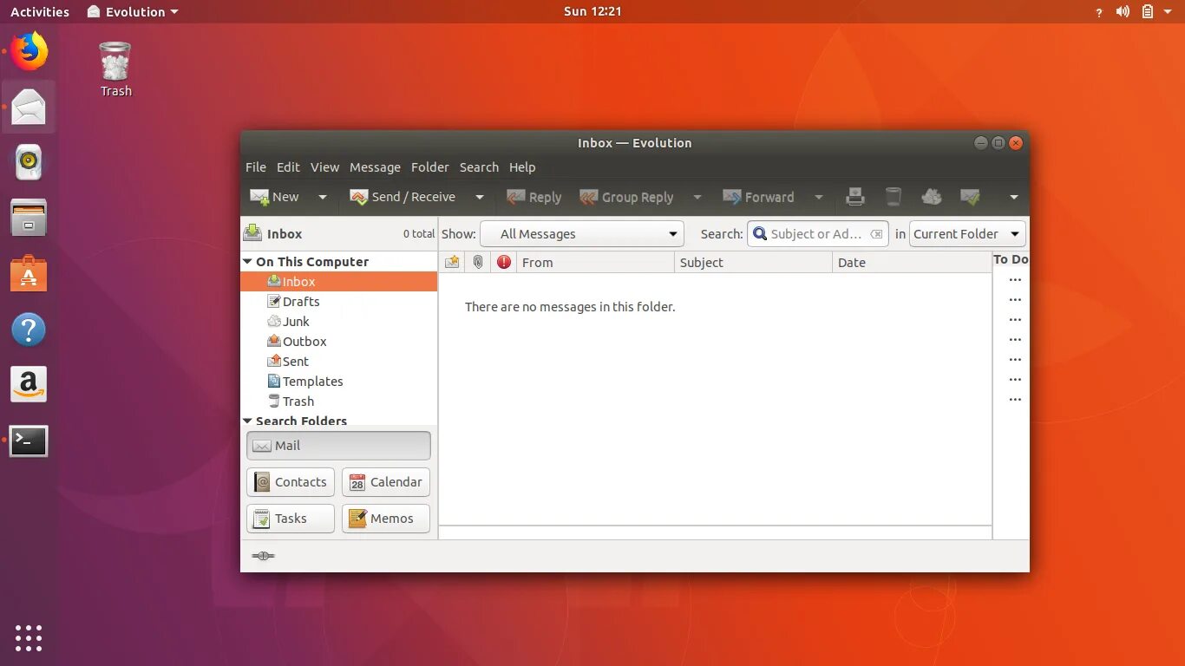The height and width of the screenshot is (666, 1185).
Task: Open the Group Reply dropdown arrow
Action: [697, 198]
